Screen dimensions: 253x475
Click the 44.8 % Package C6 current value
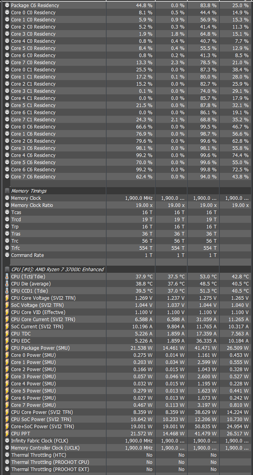coord(145,5)
